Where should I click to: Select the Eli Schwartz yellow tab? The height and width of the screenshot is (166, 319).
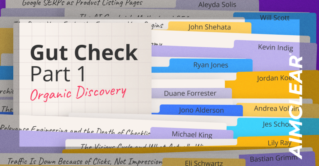pos(204,163)
